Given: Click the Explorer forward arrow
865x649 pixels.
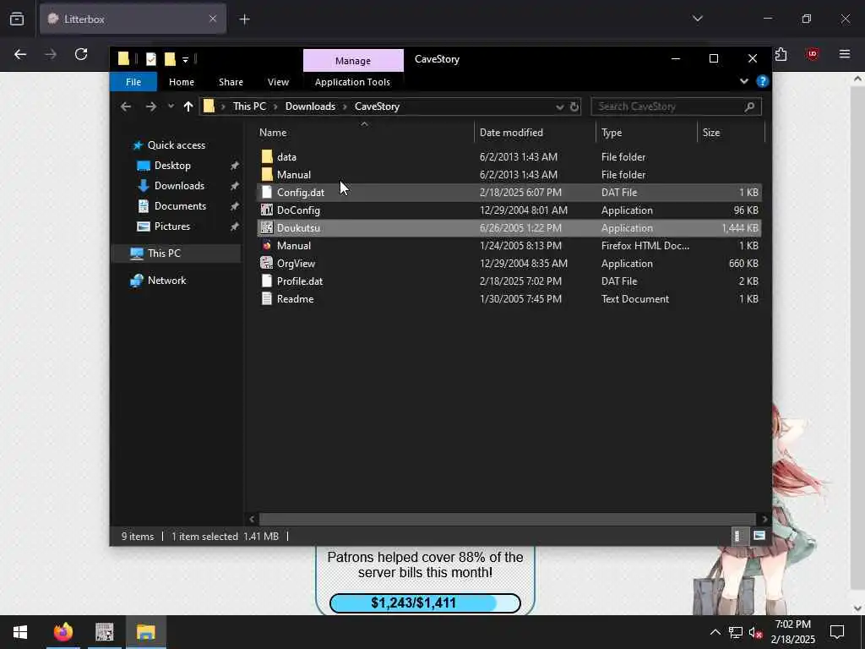Looking at the screenshot, I should (150, 106).
